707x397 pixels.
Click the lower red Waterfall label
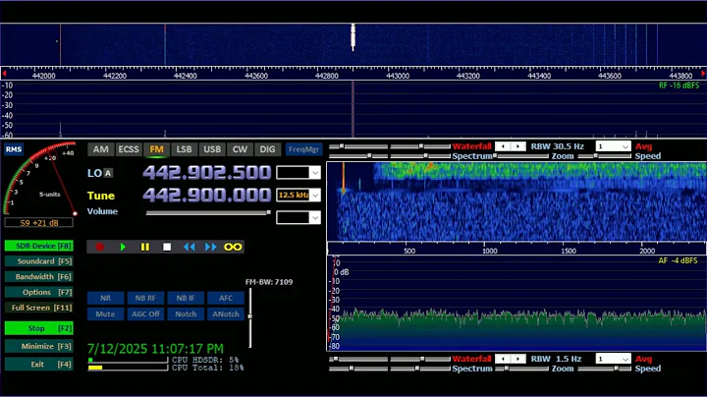pyautogui.click(x=471, y=359)
